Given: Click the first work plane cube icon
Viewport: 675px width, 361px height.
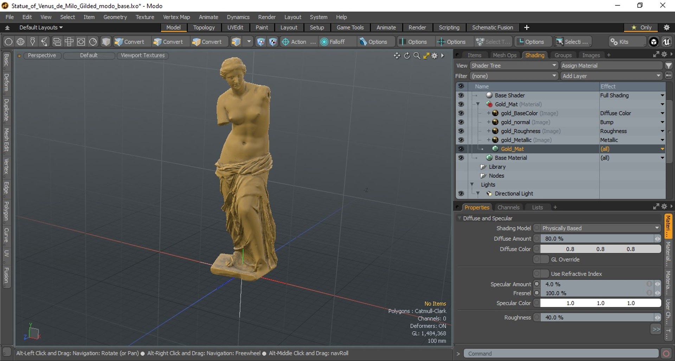Looking at the screenshot, I should pyautogui.click(x=261, y=42).
